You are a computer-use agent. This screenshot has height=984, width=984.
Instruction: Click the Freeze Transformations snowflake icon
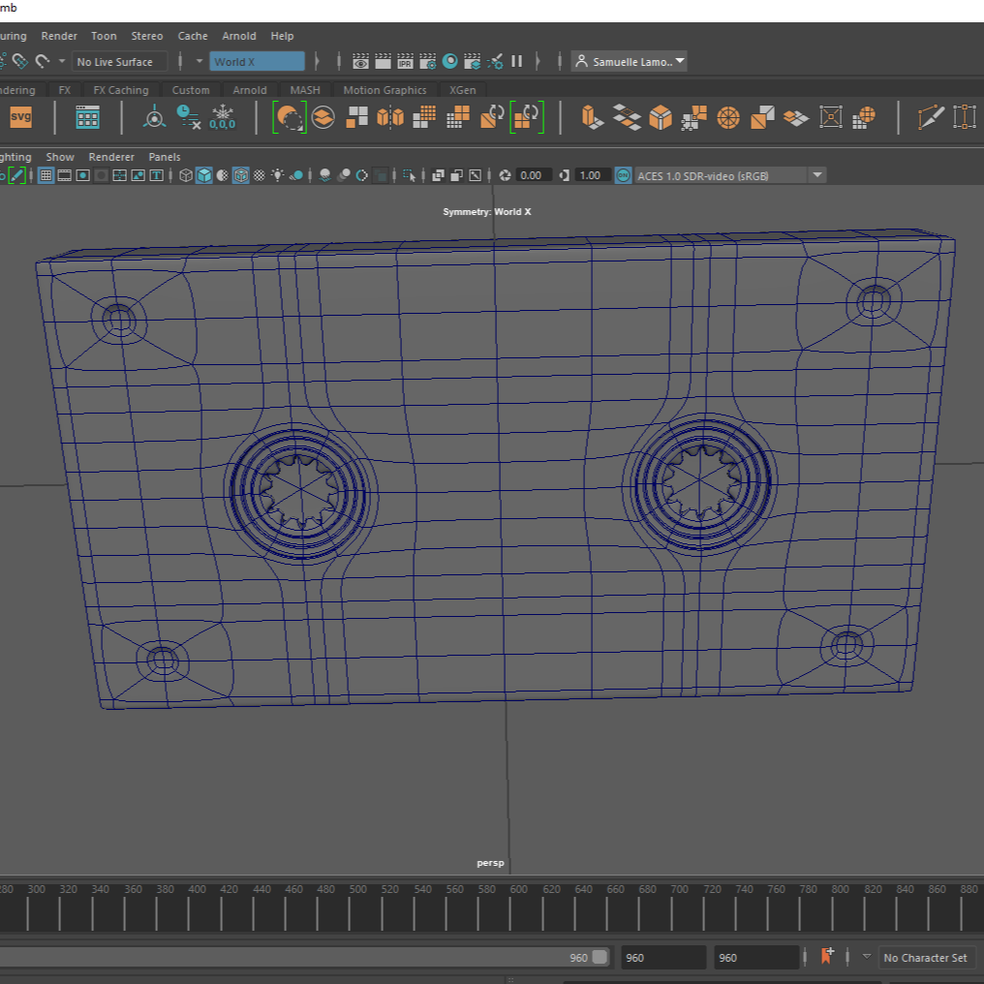pos(222,117)
